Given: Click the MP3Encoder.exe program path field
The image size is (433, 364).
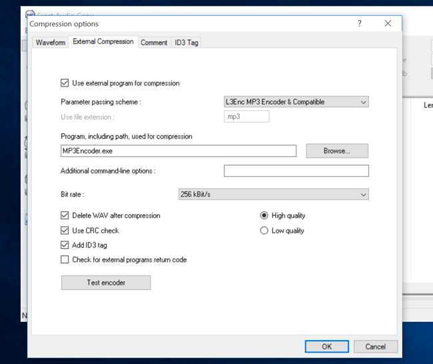Looking at the screenshot, I should pyautogui.click(x=179, y=151).
